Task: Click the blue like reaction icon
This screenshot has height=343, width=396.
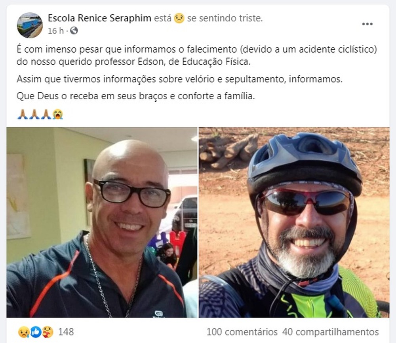Action: click(x=36, y=332)
